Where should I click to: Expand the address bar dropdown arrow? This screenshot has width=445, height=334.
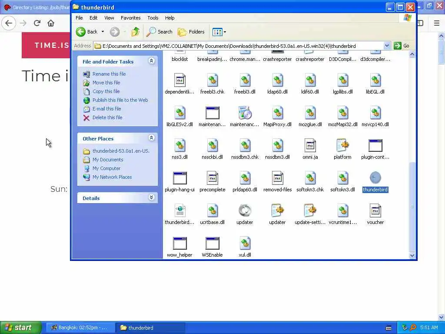tap(387, 46)
